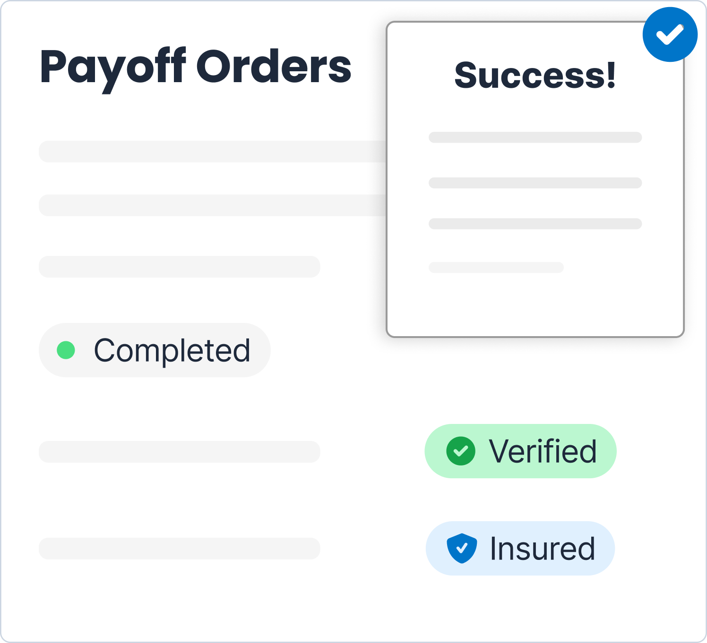Click the short placeholder row above Completed

pos(180,267)
